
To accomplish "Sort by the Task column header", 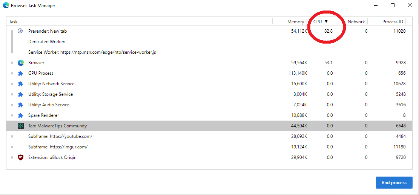I will click(x=14, y=22).
